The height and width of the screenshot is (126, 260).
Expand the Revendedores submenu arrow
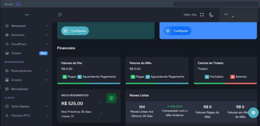tap(46, 71)
